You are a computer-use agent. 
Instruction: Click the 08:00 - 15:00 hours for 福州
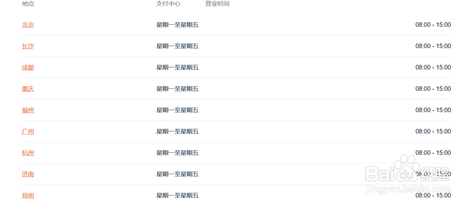point(433,110)
